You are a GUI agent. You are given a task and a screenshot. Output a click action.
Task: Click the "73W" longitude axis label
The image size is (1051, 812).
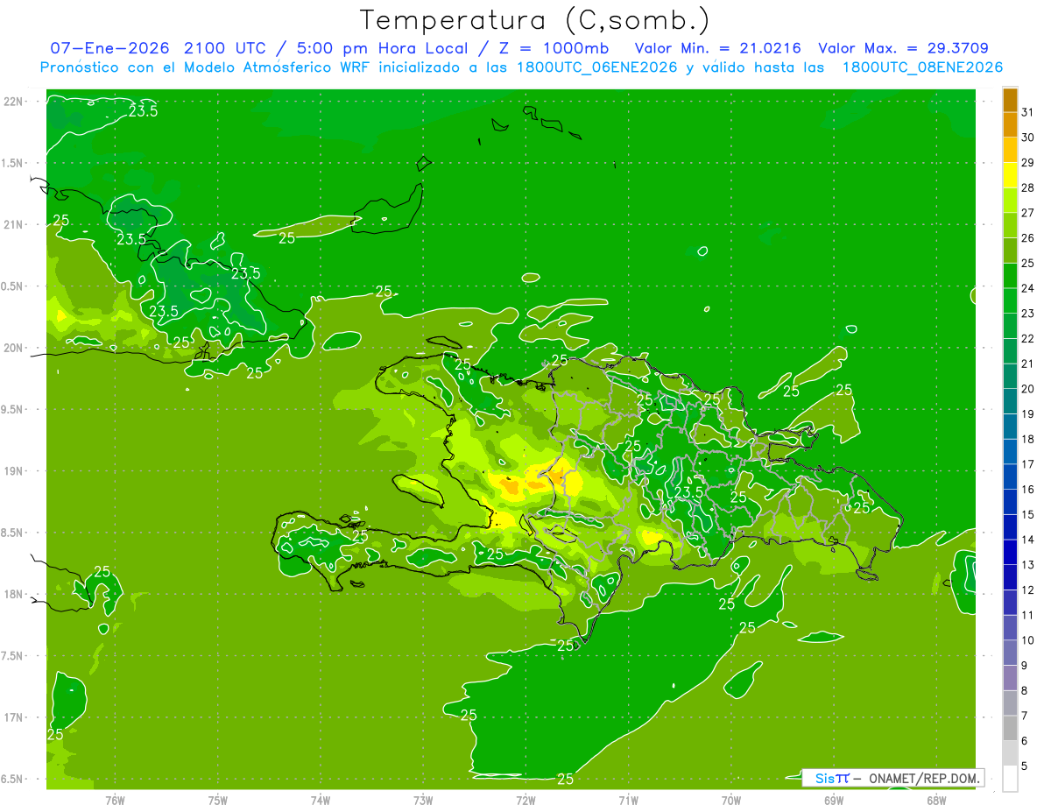pos(423,800)
